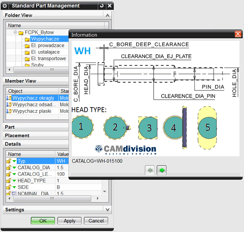244x232 pixels.
Task: Click the SIDE value B
Action: (x=58, y=187)
